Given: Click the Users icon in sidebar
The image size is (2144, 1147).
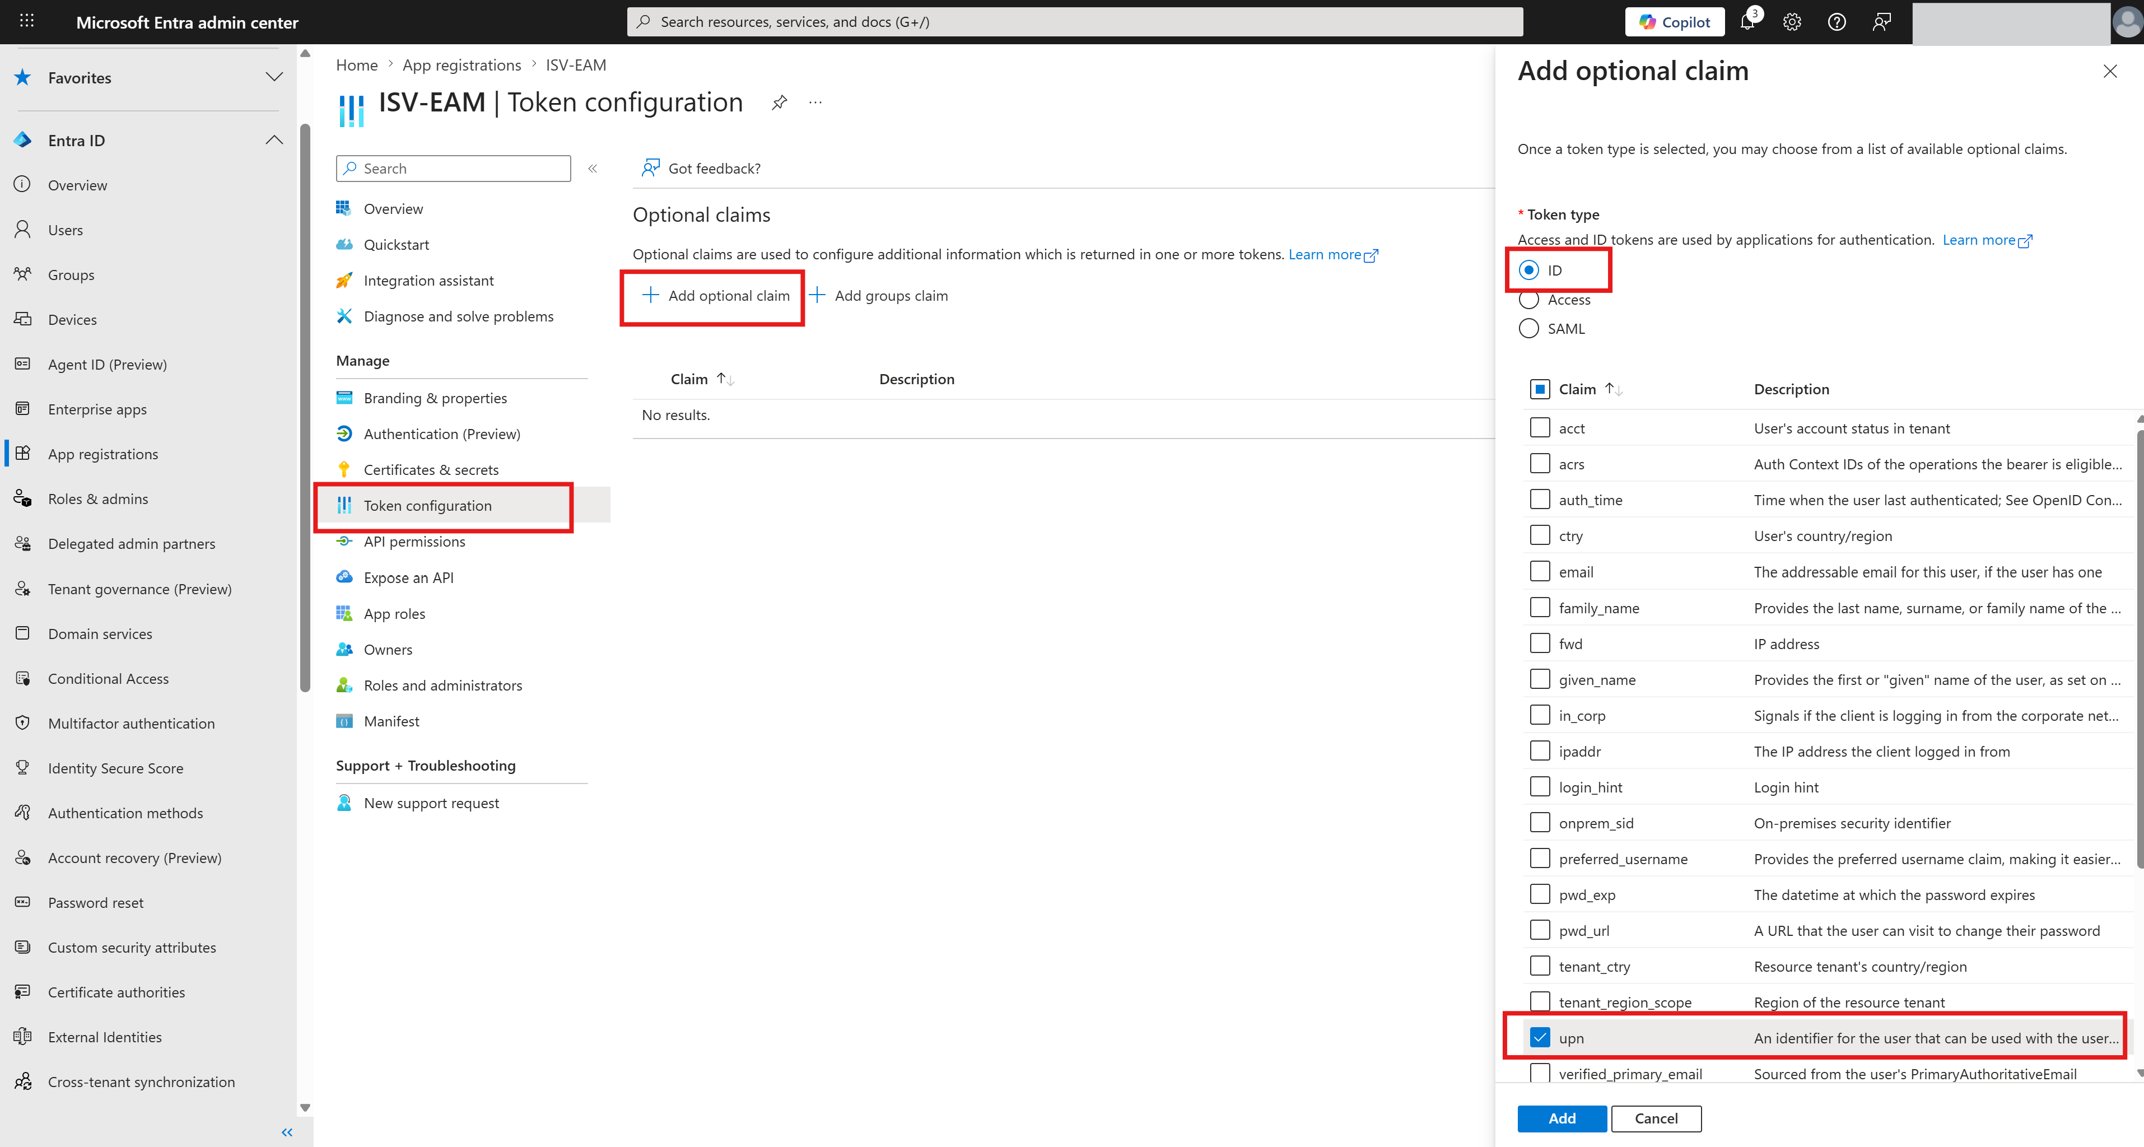Looking at the screenshot, I should (x=22, y=229).
